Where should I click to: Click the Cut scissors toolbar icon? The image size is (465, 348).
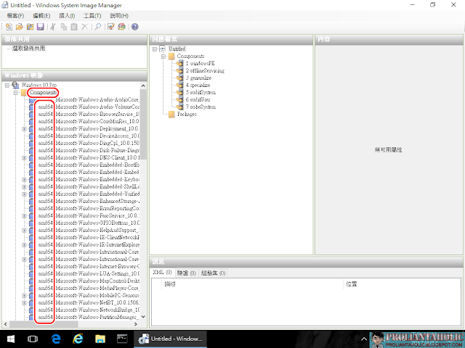53,27
